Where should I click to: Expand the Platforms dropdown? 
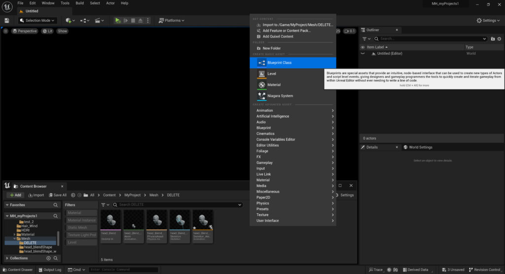click(x=171, y=20)
